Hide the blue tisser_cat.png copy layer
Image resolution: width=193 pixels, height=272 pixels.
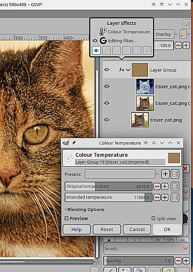pyautogui.click(x=107, y=86)
